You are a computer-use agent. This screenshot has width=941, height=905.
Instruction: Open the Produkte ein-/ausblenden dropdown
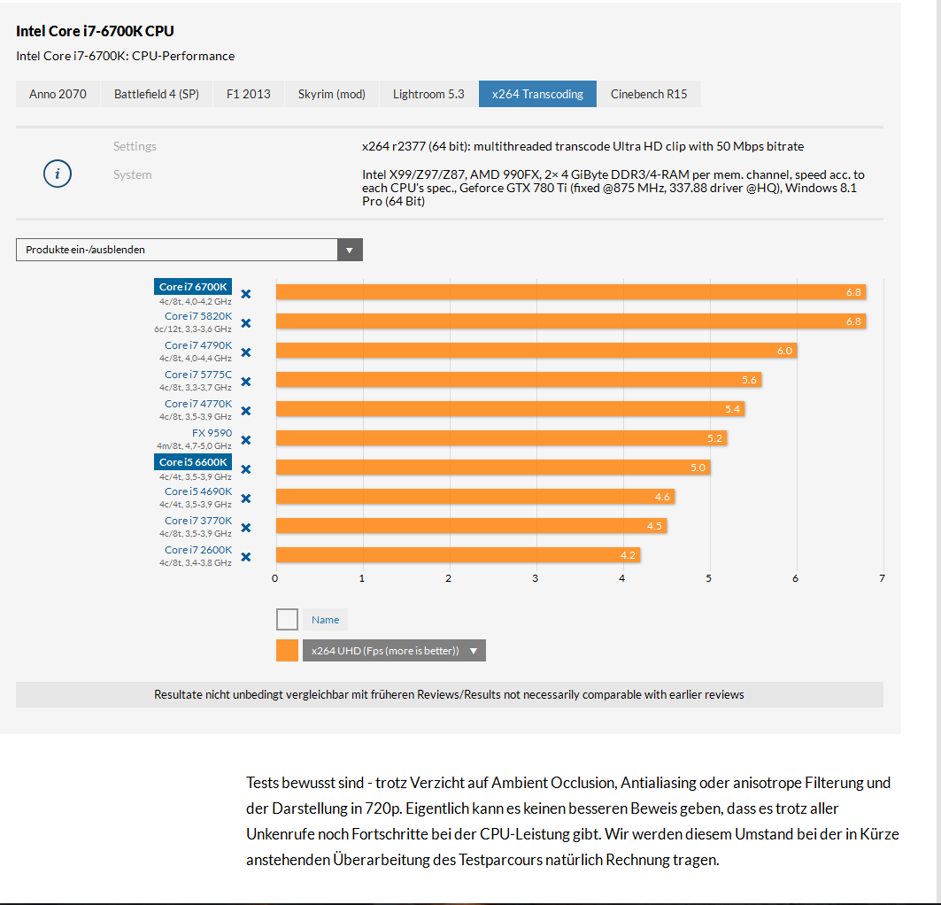pyautogui.click(x=189, y=250)
